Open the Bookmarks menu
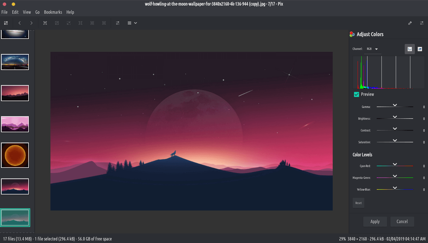 pos(53,12)
